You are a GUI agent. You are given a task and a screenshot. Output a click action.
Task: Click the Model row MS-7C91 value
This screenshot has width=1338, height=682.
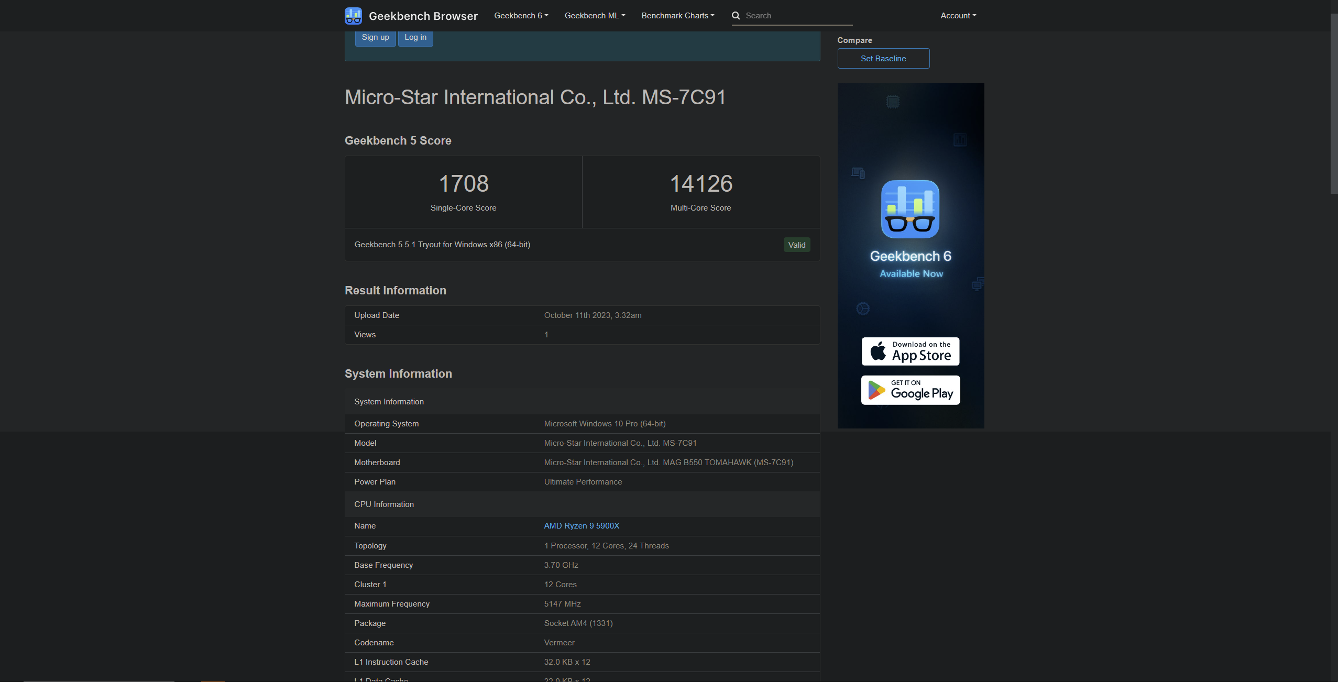pyautogui.click(x=620, y=443)
